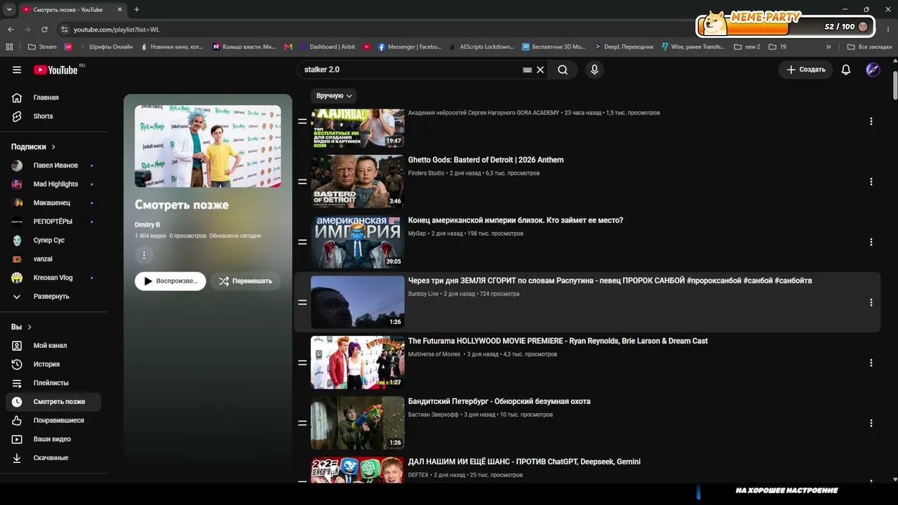This screenshot has width=898, height=505.
Task: Open Макашенец channel subscription
Action: coord(53,203)
